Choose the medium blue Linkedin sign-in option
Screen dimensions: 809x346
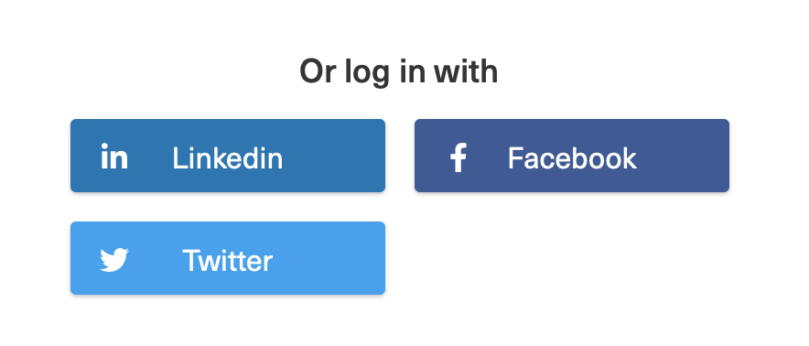[228, 156]
